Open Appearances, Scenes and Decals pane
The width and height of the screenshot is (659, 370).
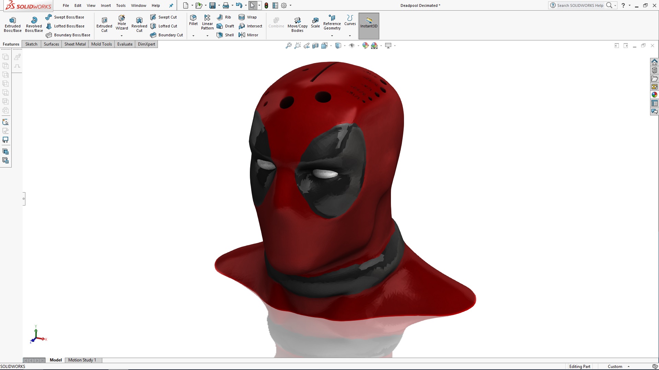654,95
